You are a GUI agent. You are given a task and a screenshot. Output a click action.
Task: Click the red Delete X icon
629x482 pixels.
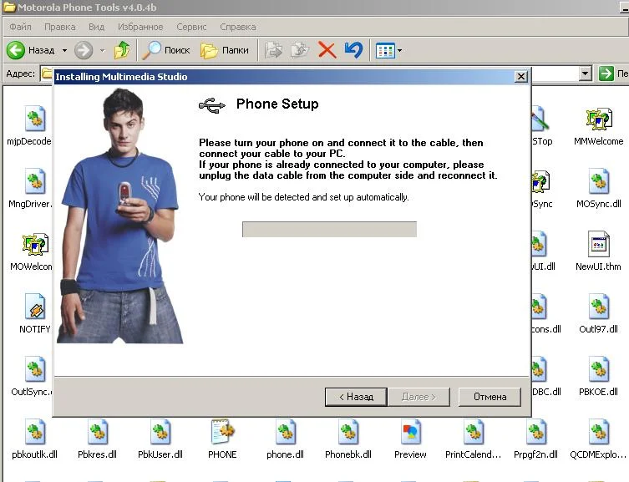(x=327, y=50)
